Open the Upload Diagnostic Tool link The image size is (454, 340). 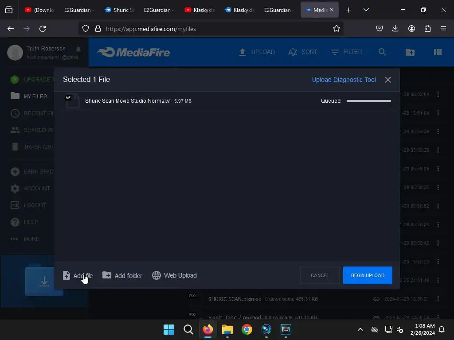click(344, 80)
